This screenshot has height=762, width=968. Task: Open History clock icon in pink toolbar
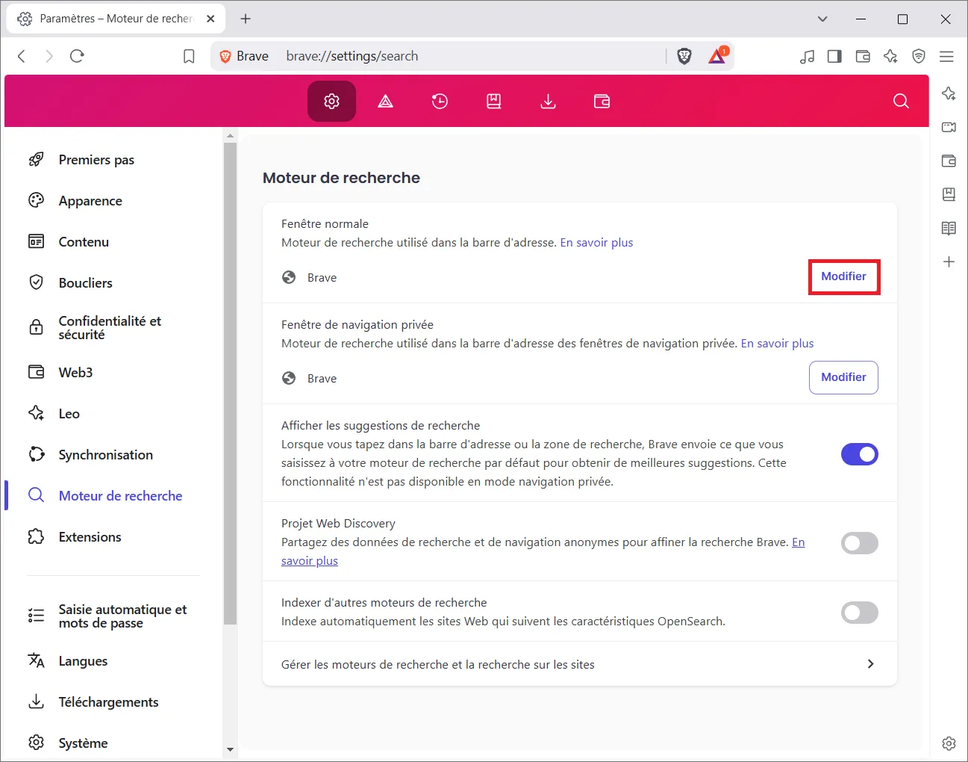point(440,101)
